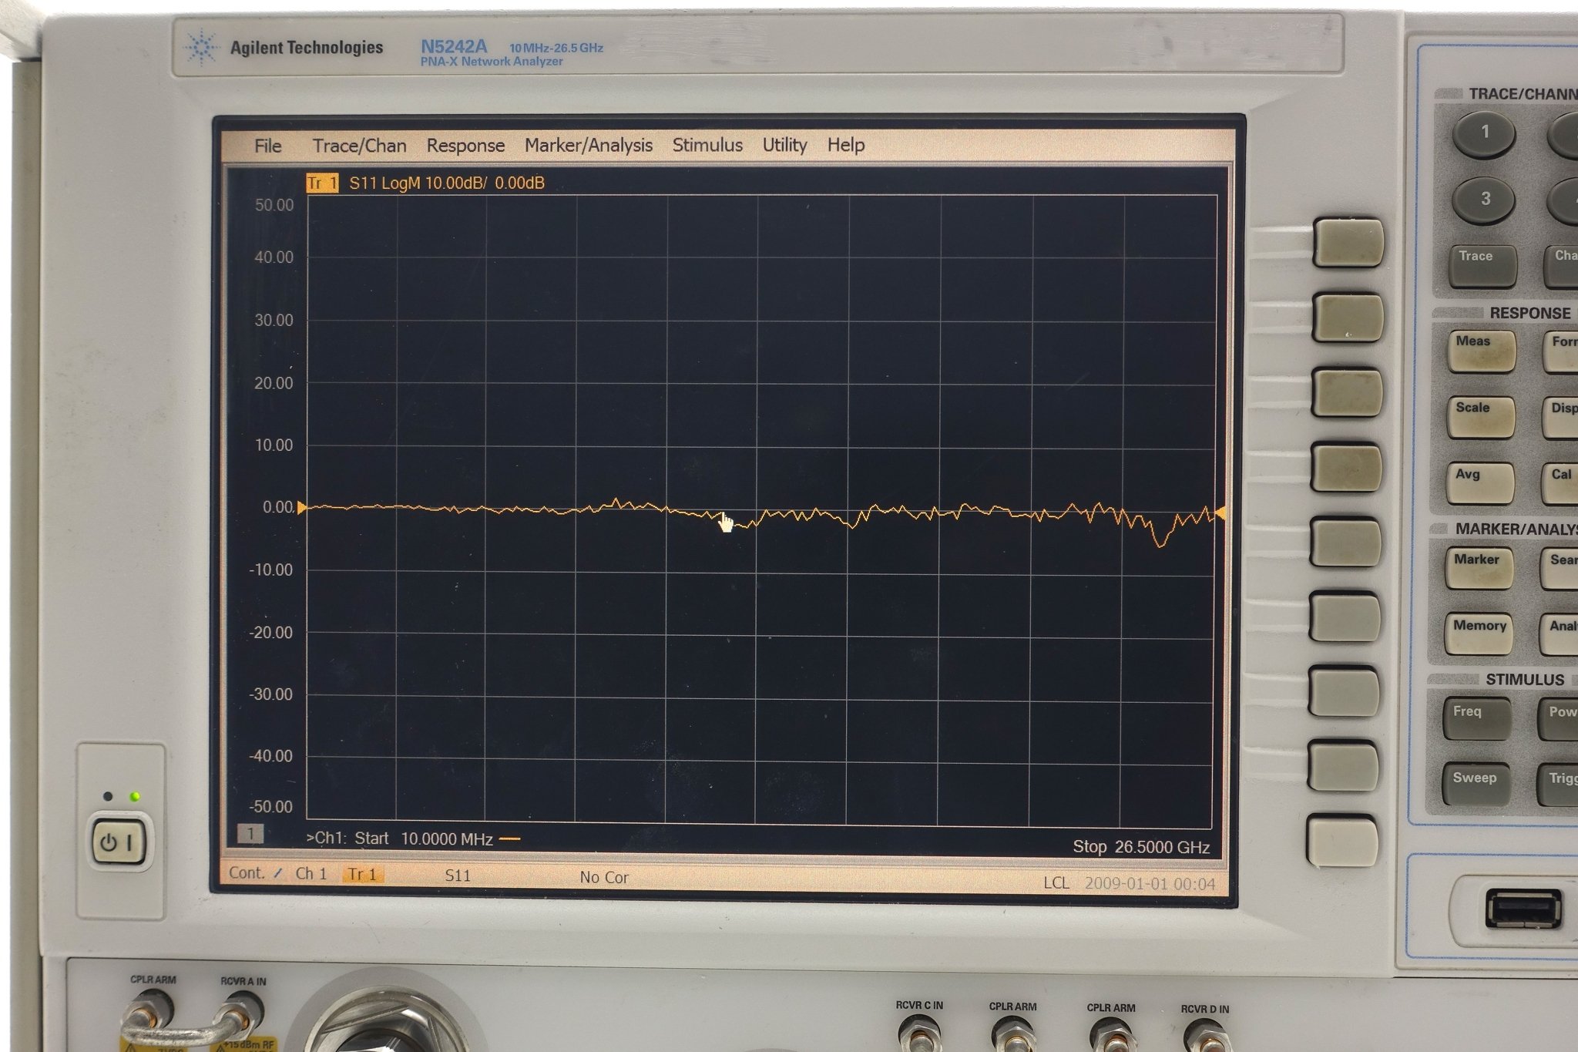The image size is (1578, 1052).
Task: Select the orange Tr 1 trace label
Action: pos(322,183)
